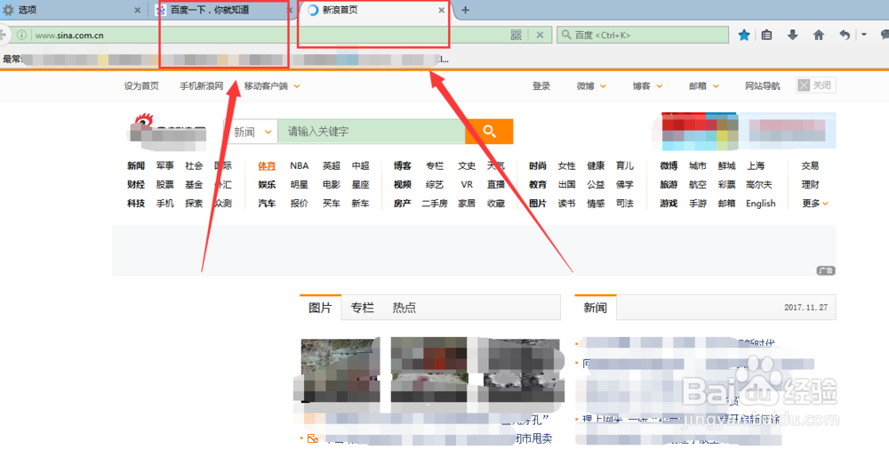Click the bookmark star icon

[744, 36]
